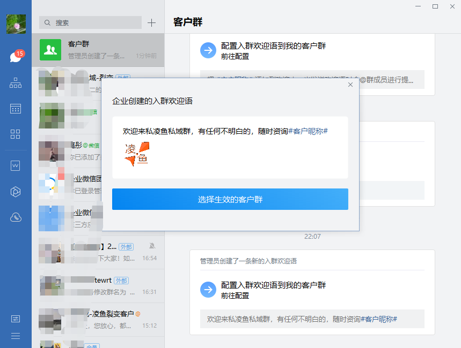
Task: Click the 搜索 search input field
Action: point(90,22)
